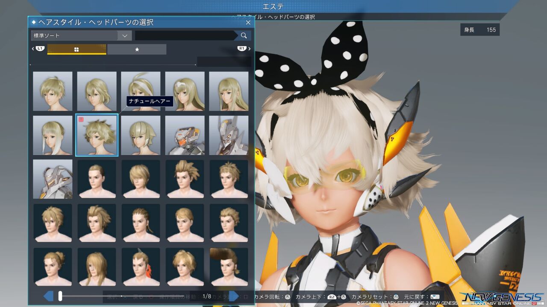Select the highlighted ナチュールヘアー hairstyle
Viewport: 547px width, 307px height.
click(x=97, y=135)
